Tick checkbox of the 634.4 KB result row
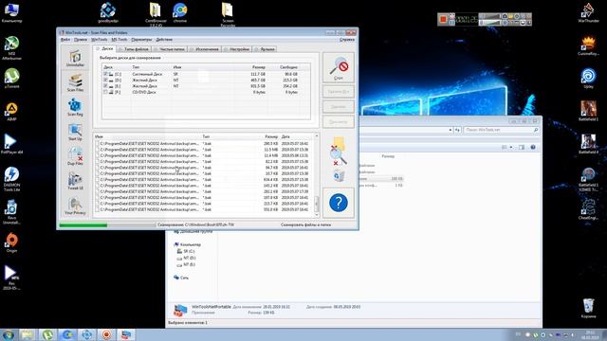Screen dimensions: 607x341 point(97,179)
